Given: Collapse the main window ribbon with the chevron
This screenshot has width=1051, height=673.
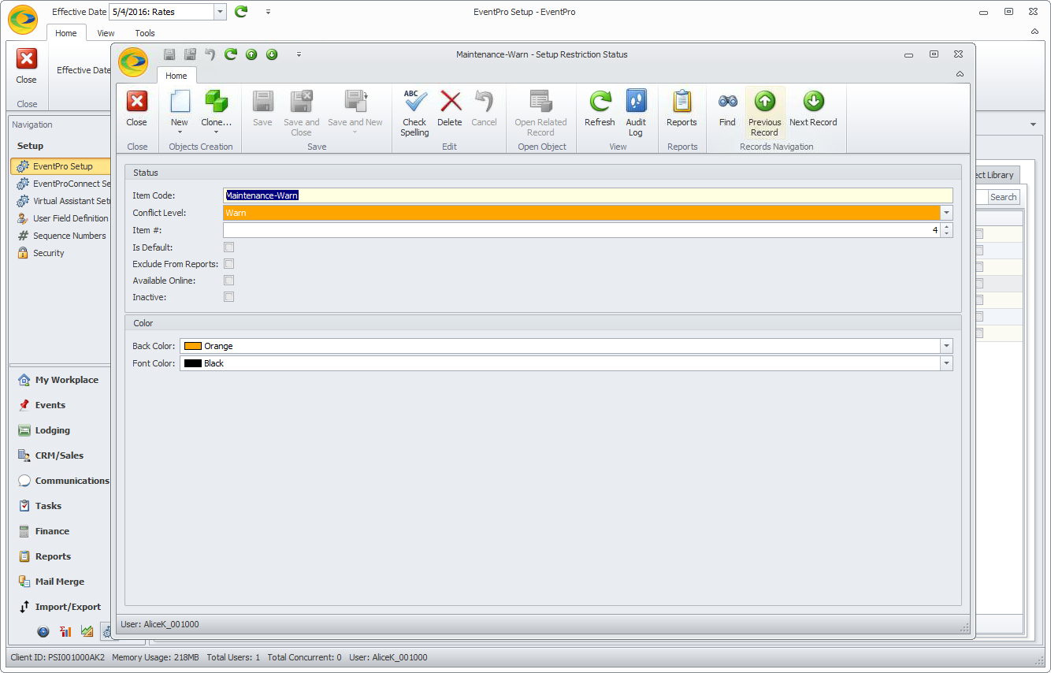Looking at the screenshot, I should [1034, 32].
